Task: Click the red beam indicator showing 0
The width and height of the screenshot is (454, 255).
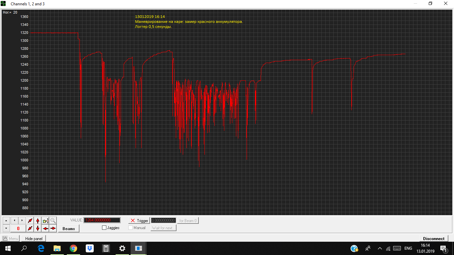Action: (18, 228)
